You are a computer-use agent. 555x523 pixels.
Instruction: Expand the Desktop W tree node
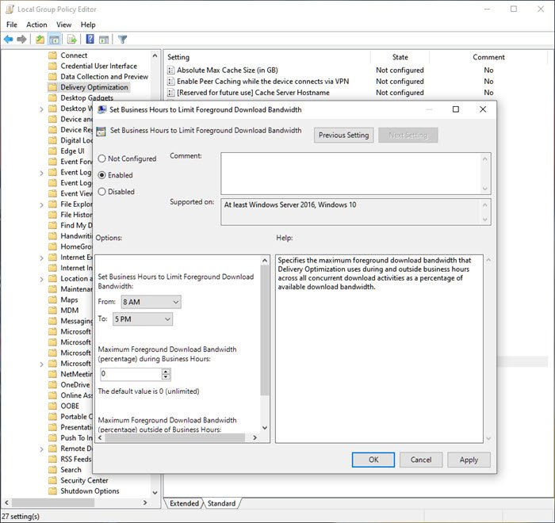(41, 109)
